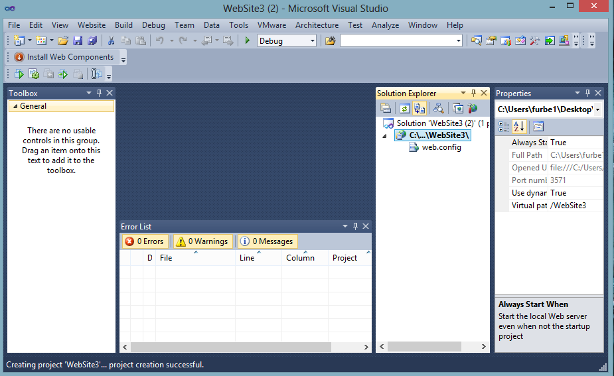Toggle the 0 Messages filter button

[x=268, y=241]
